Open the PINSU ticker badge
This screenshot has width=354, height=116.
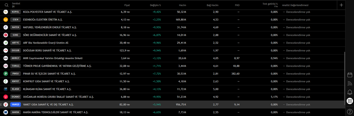[x=15, y=74]
